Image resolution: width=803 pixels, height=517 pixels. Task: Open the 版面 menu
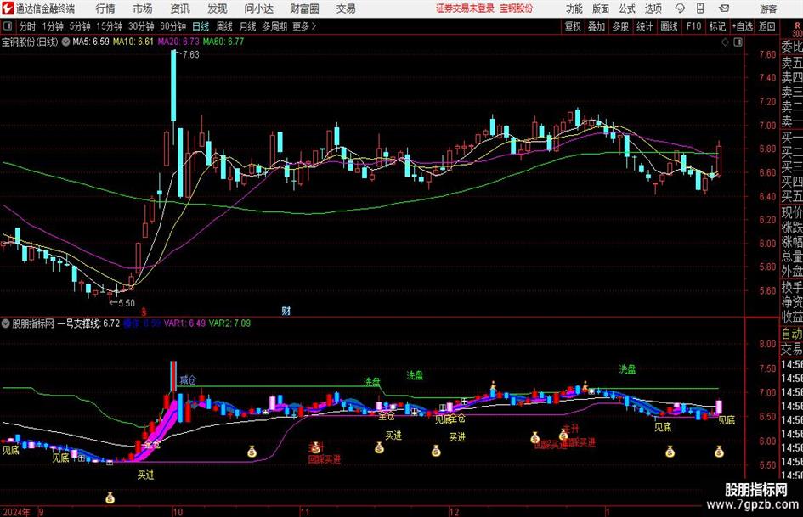601,8
